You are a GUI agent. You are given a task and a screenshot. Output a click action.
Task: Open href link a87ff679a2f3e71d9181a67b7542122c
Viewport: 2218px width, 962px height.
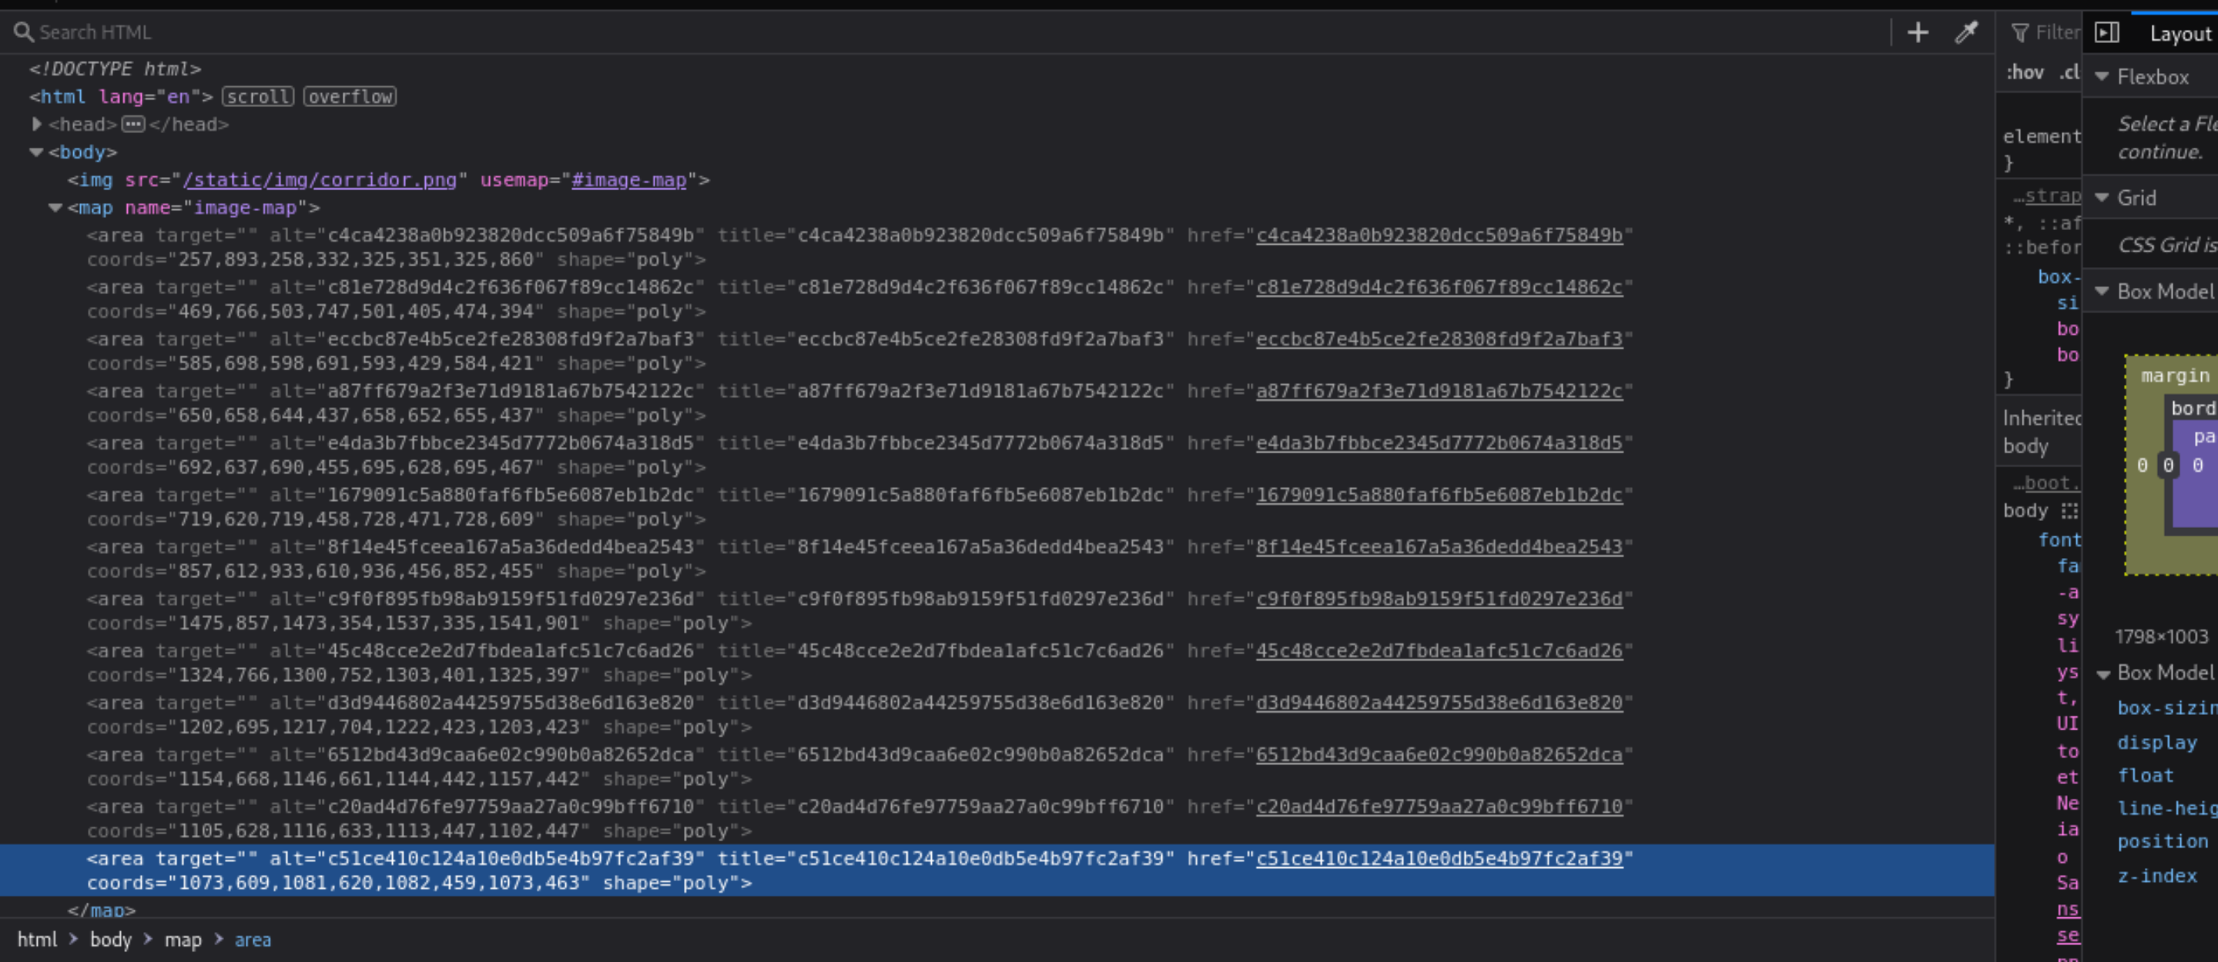point(1439,391)
